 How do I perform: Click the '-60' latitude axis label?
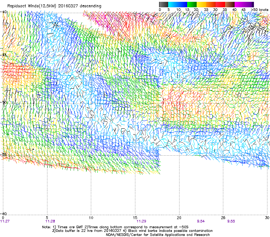tap(3, 214)
